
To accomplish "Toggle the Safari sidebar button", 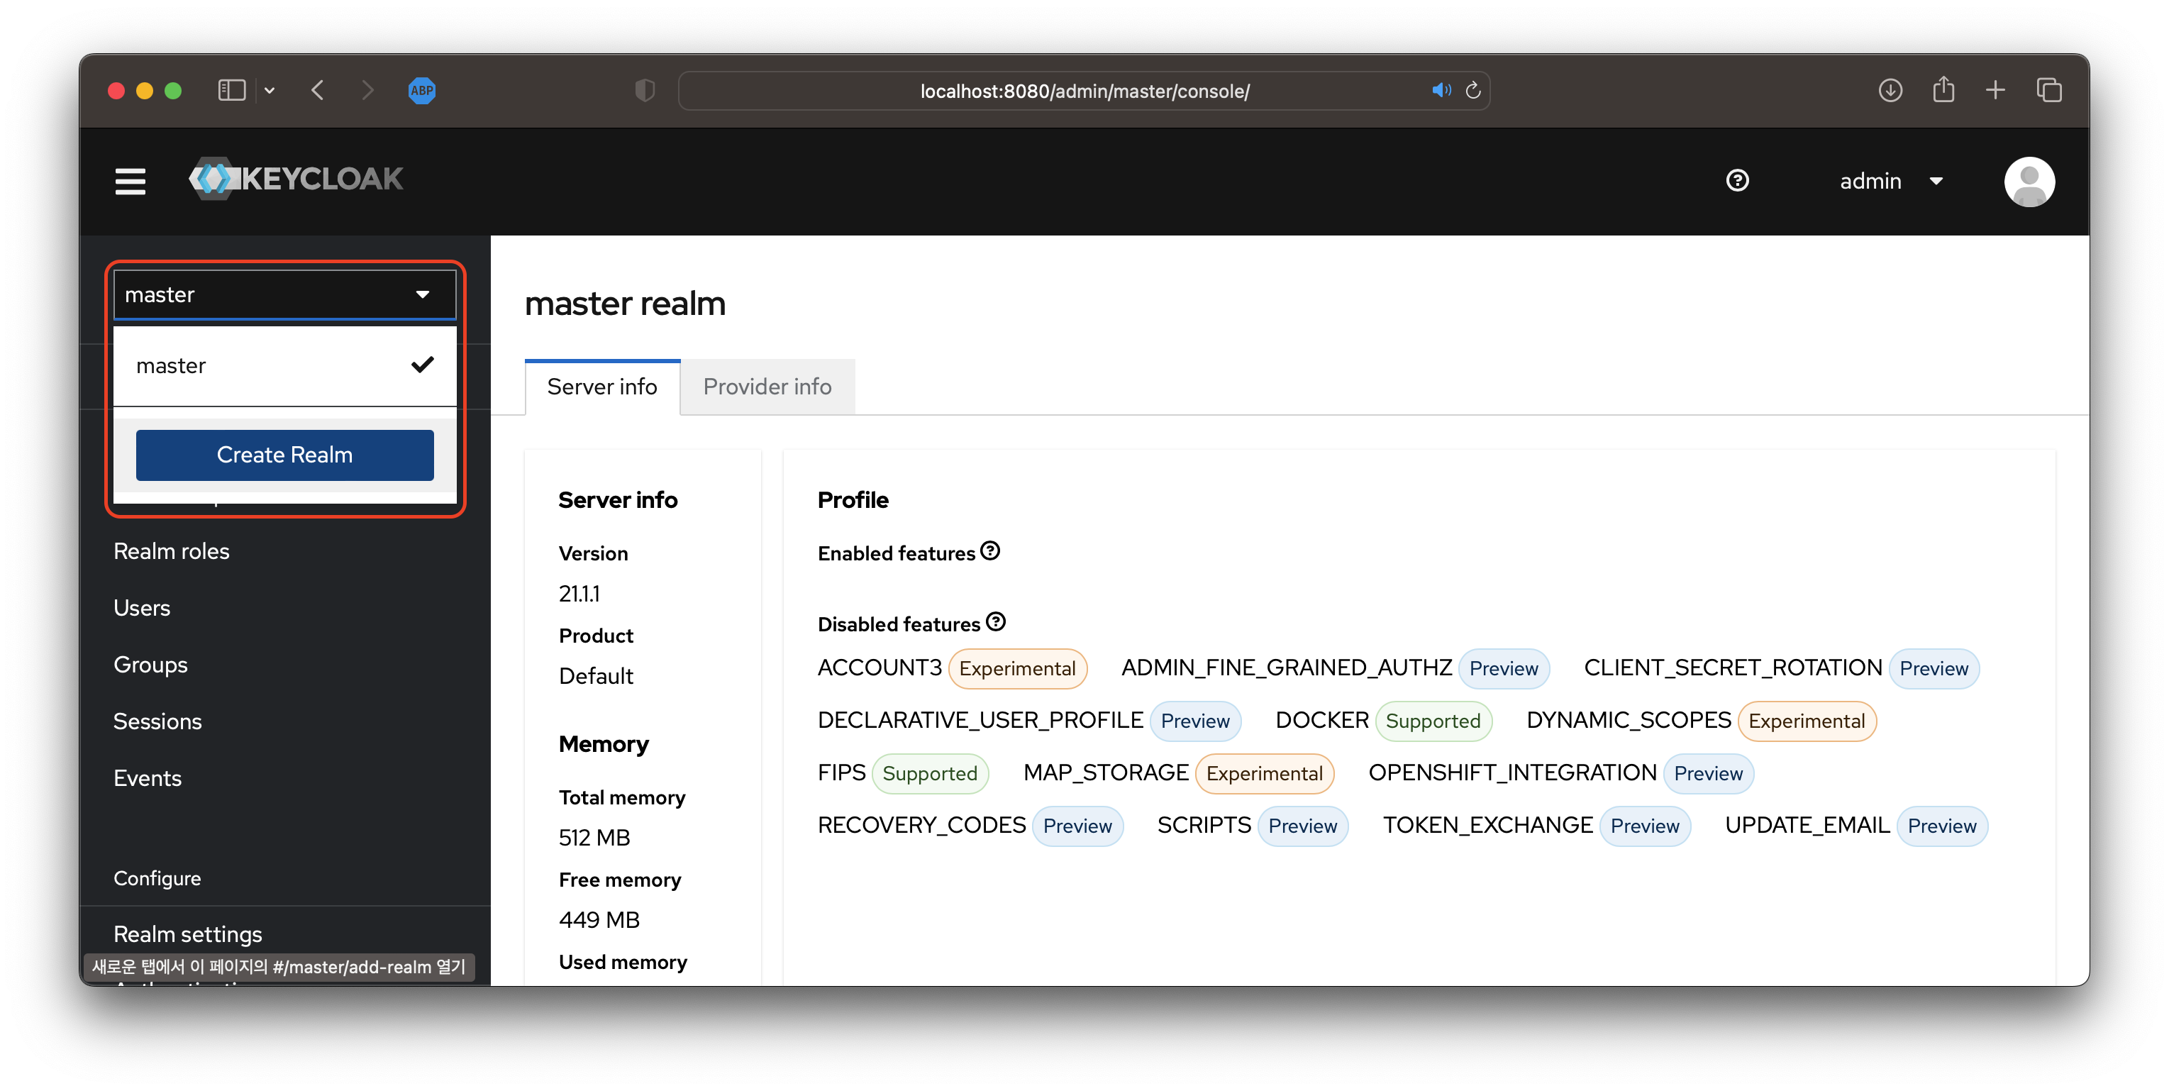I will [231, 90].
